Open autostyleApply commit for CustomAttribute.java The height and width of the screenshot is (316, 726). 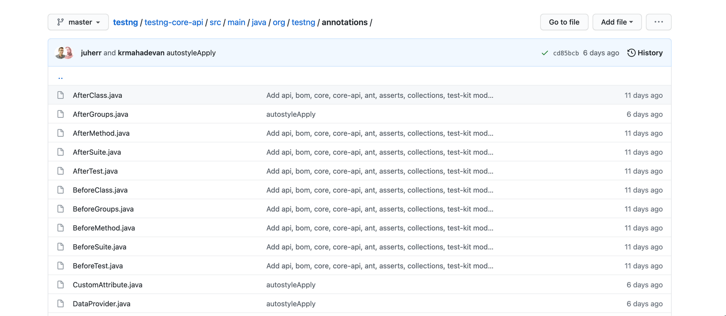tap(291, 285)
